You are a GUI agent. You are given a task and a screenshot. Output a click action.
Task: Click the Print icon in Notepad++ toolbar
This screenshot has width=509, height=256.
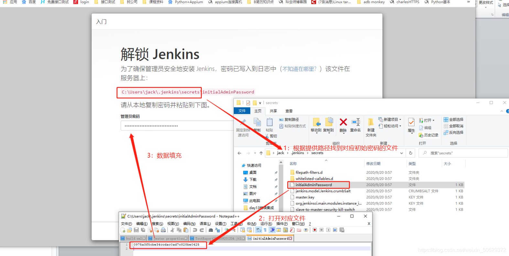163,230
